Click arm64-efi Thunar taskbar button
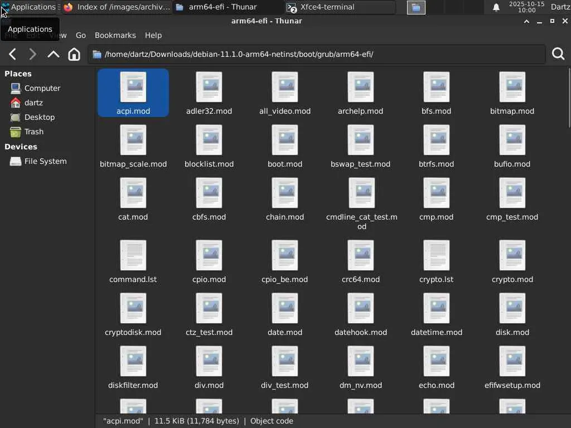This screenshot has width=571, height=428. (228, 7)
